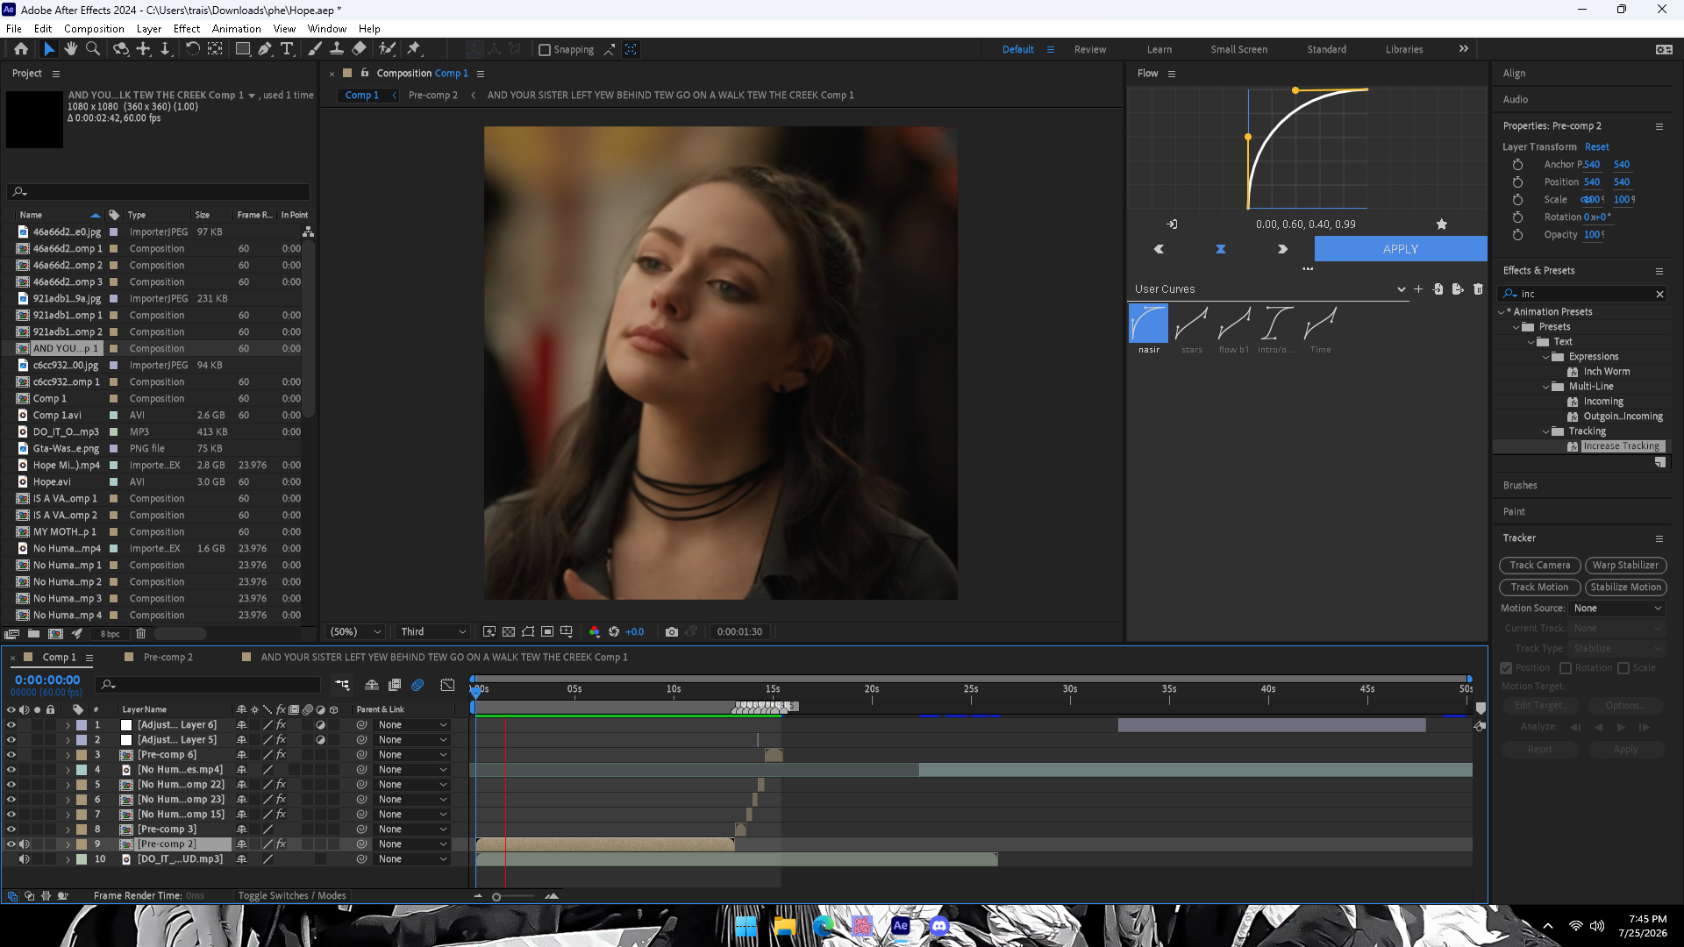Open the Composition Mini-Flowchart icon
Image resolution: width=1684 pixels, height=947 pixels.
[x=342, y=685]
